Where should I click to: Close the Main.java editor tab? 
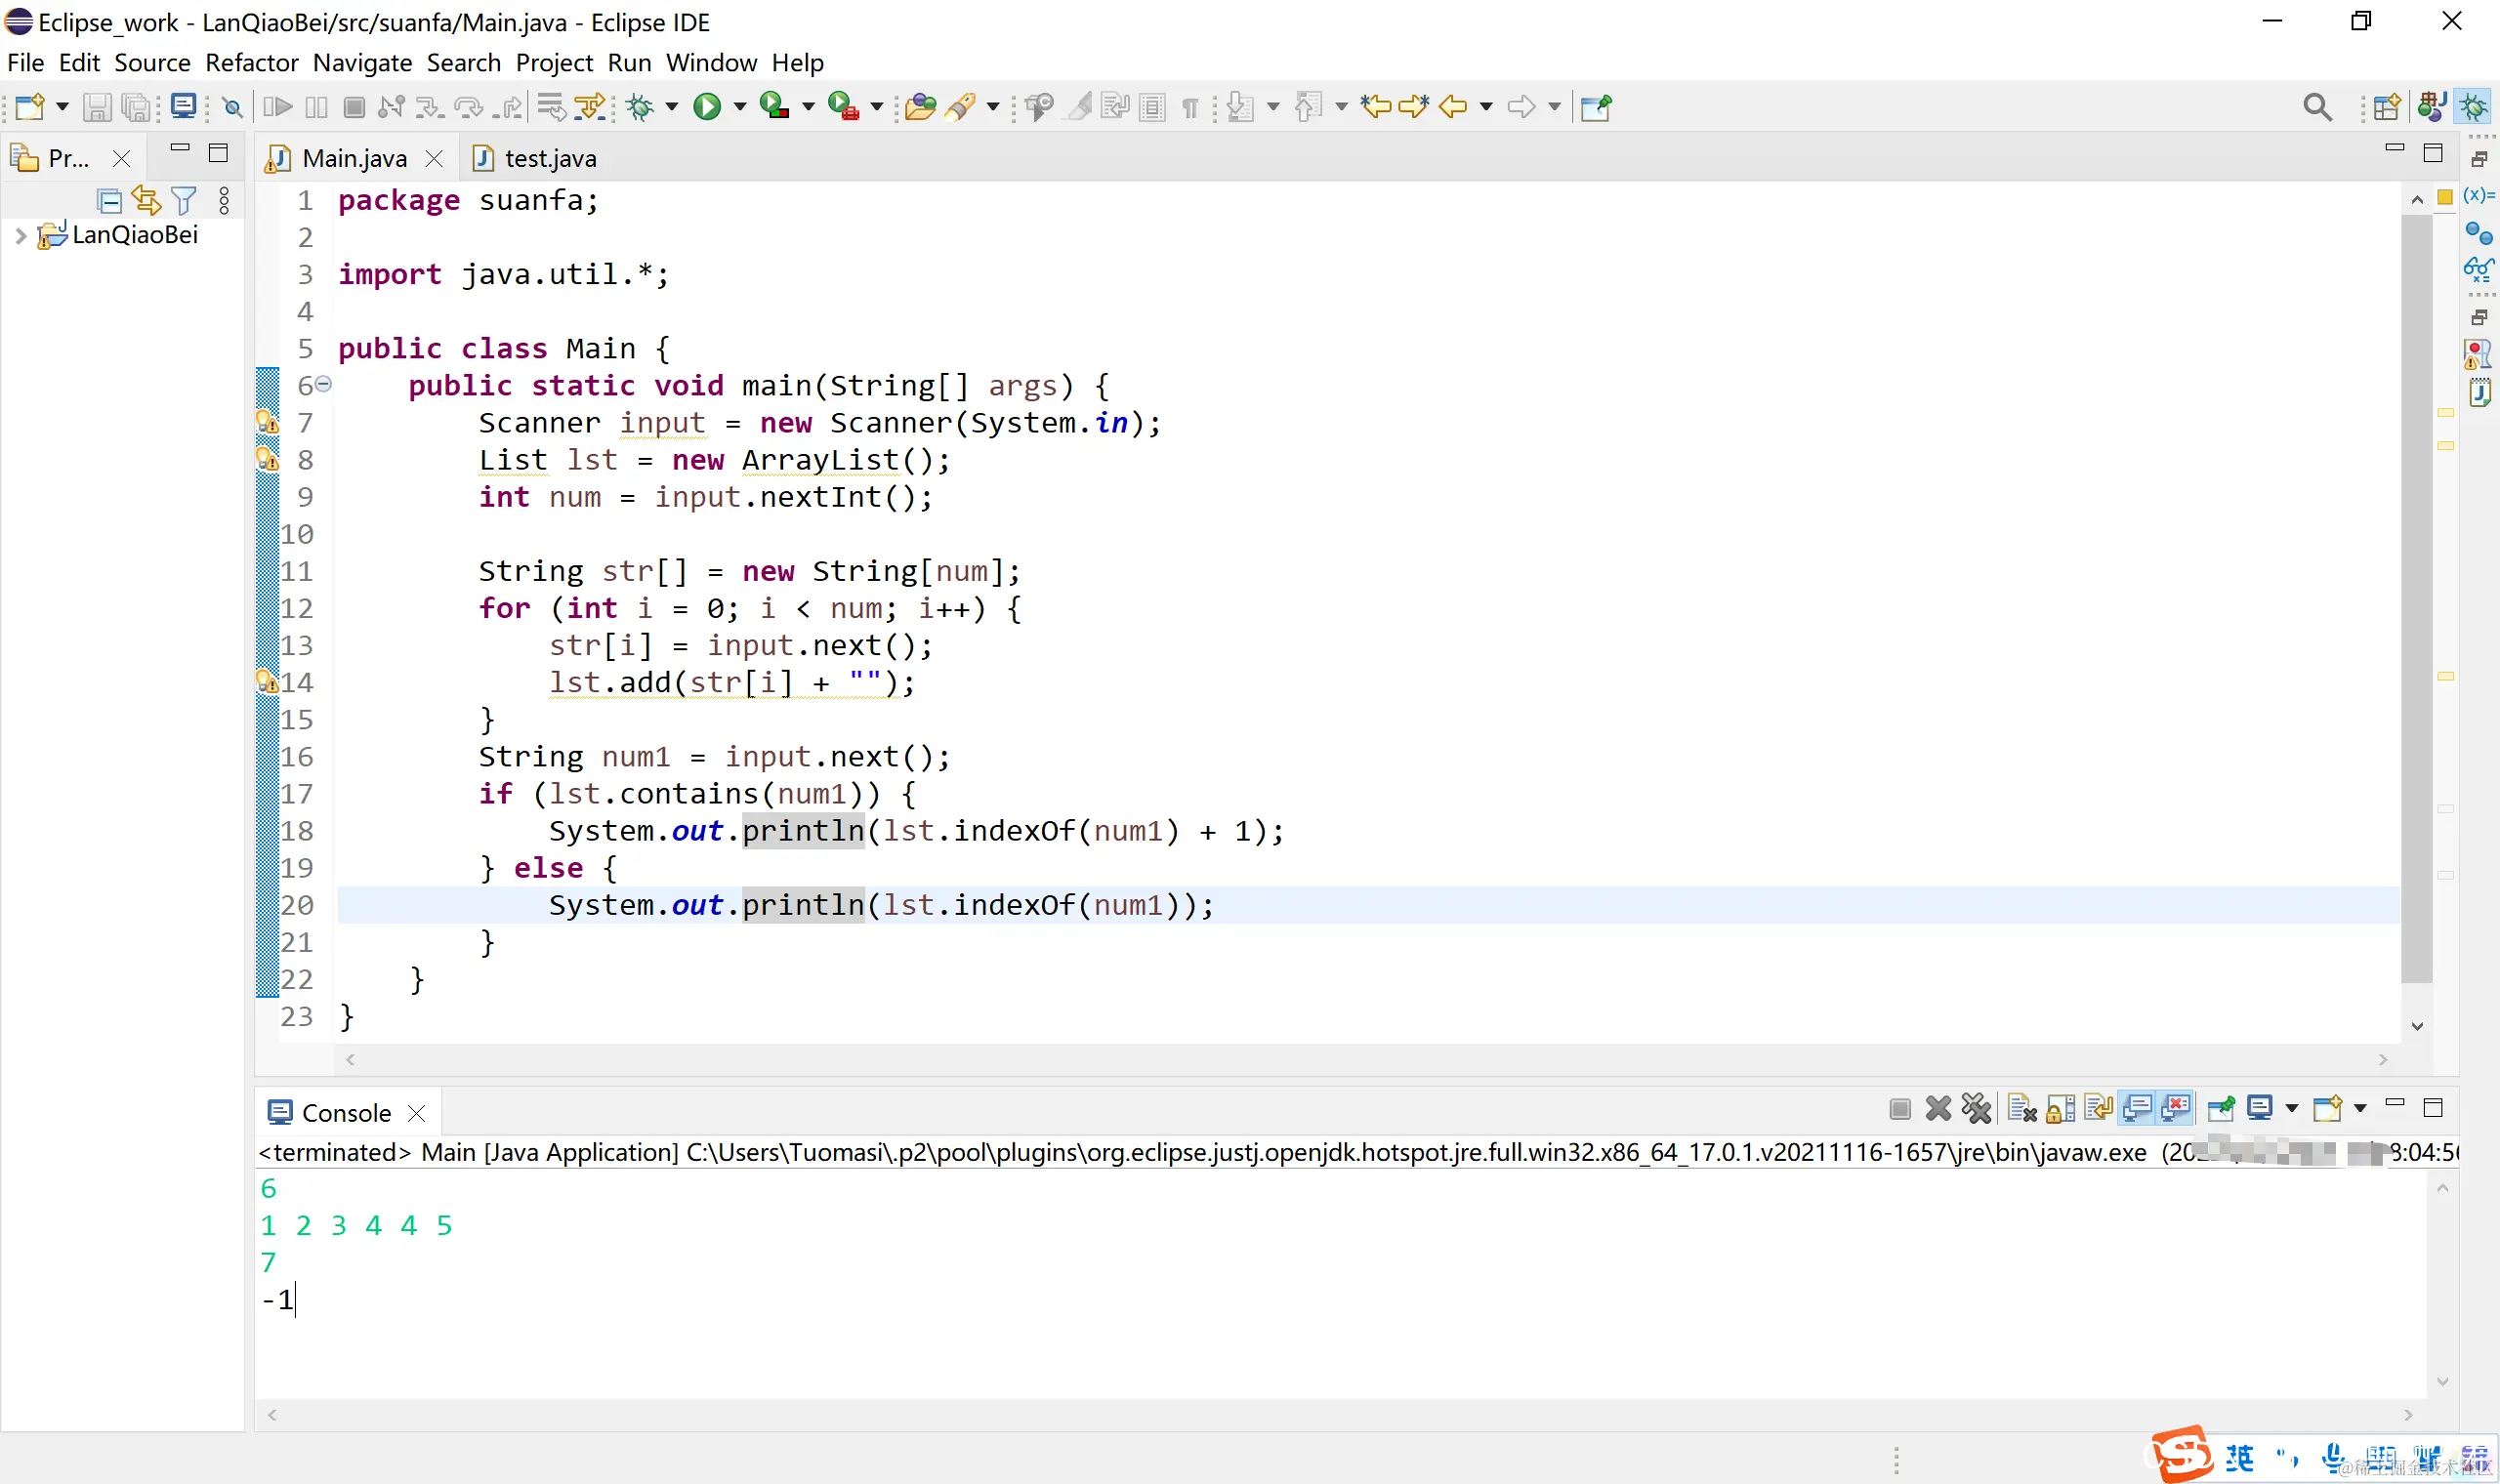pos(434,158)
